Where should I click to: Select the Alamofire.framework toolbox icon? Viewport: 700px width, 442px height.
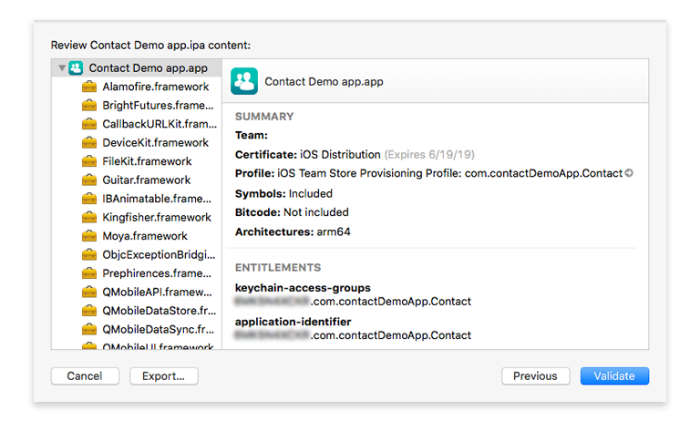[x=89, y=87]
